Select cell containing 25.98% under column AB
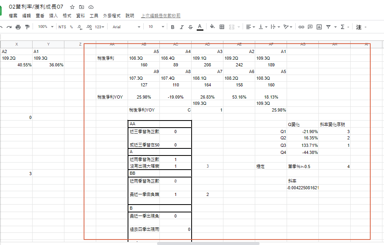Image resolution: width=384 pixels, height=245 pixels. click(x=144, y=97)
